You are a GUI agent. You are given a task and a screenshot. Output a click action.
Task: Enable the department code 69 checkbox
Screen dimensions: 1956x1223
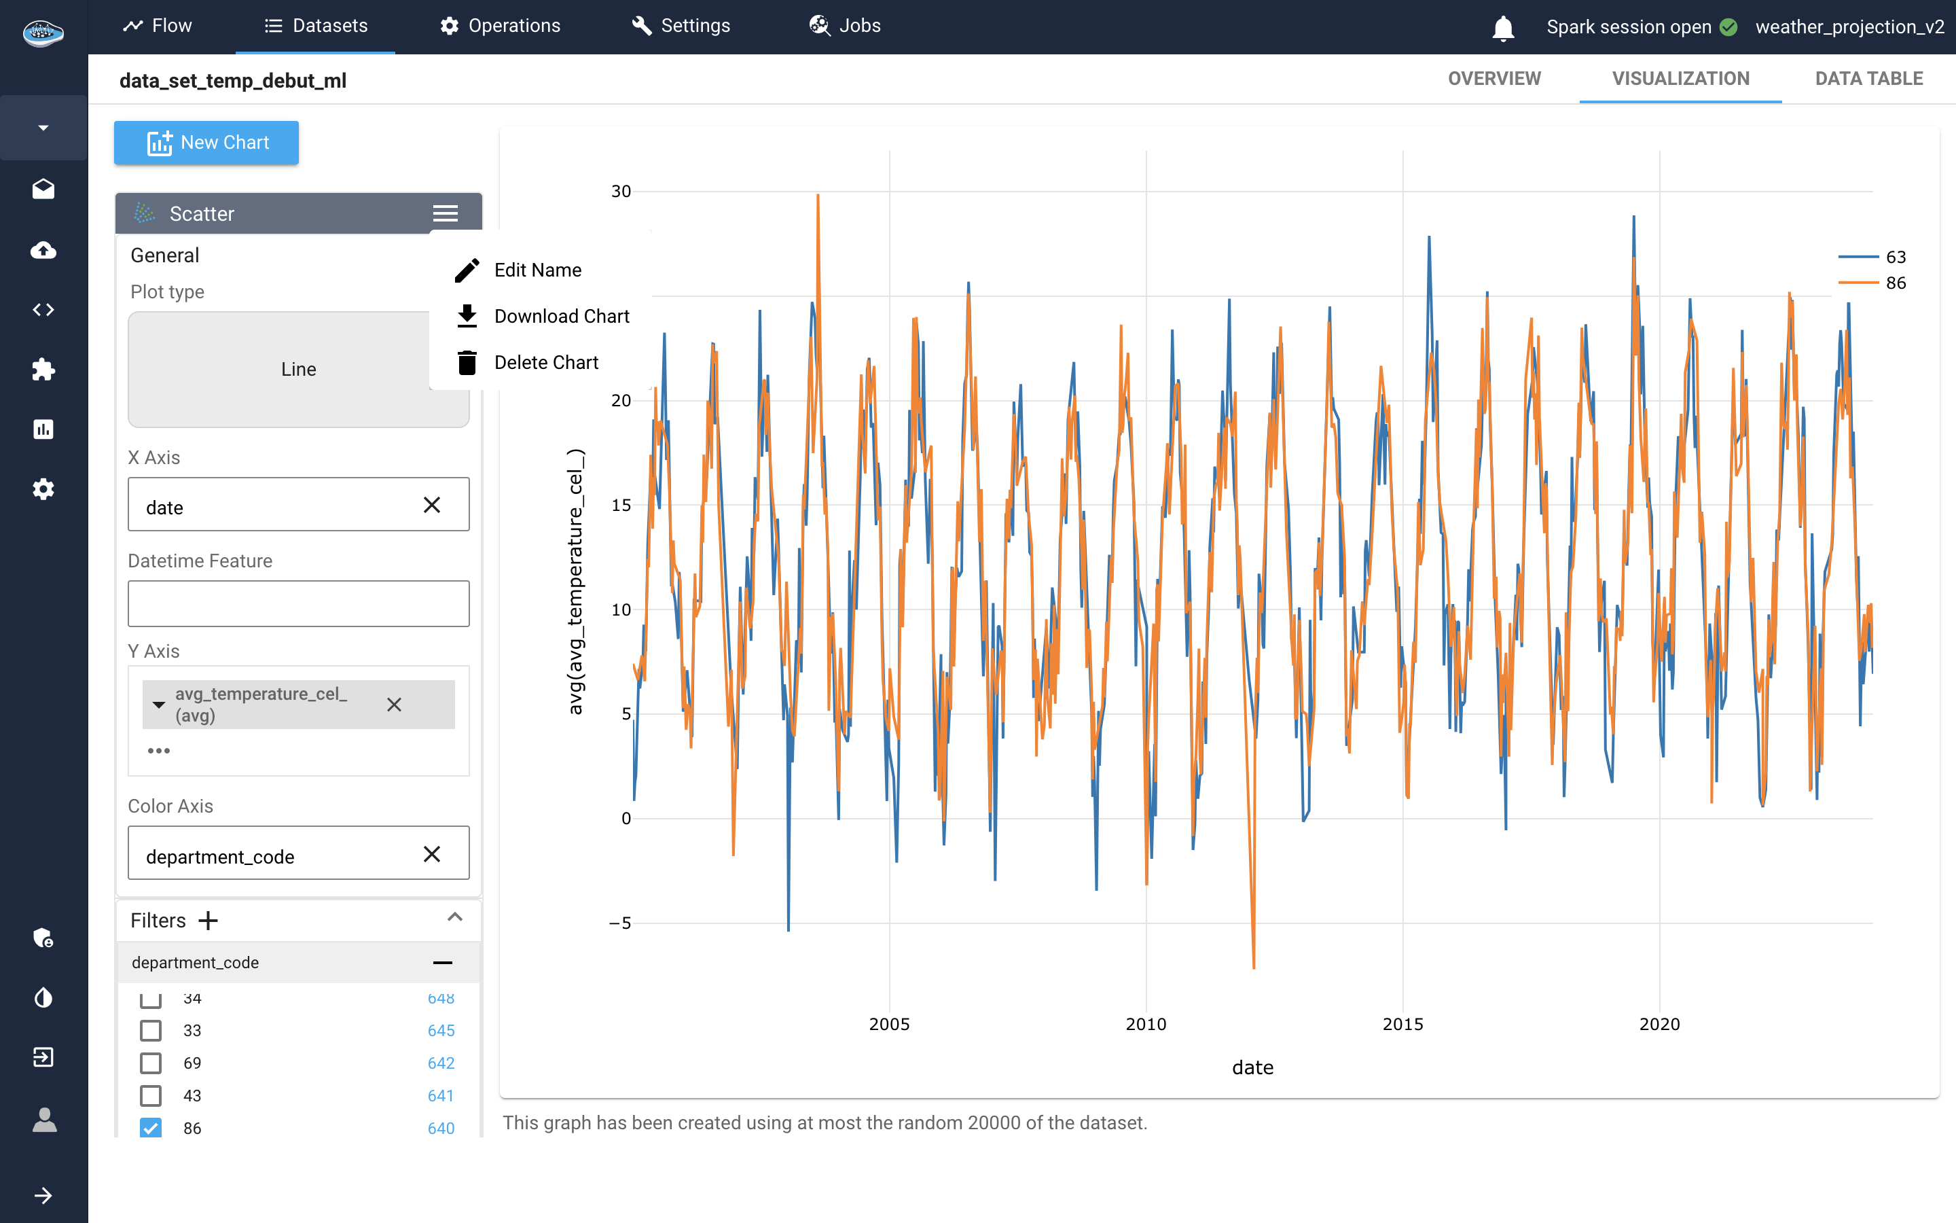click(150, 1063)
